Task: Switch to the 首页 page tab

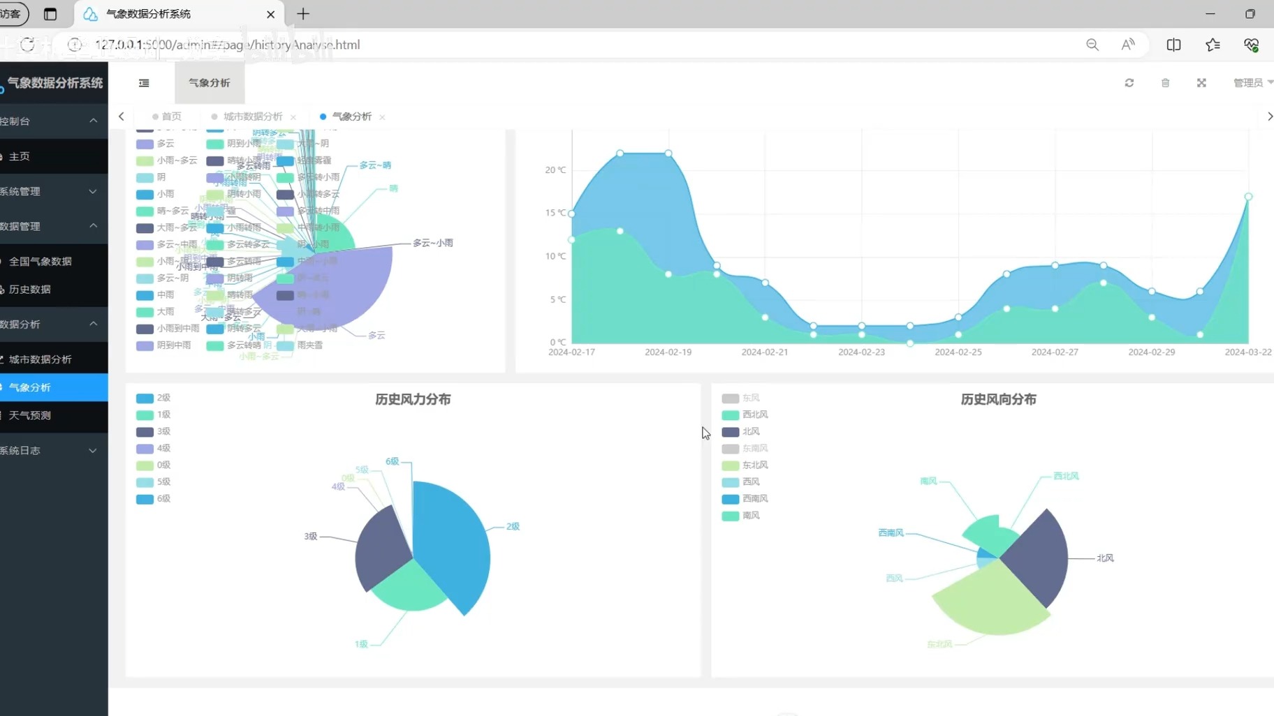Action: pyautogui.click(x=166, y=117)
